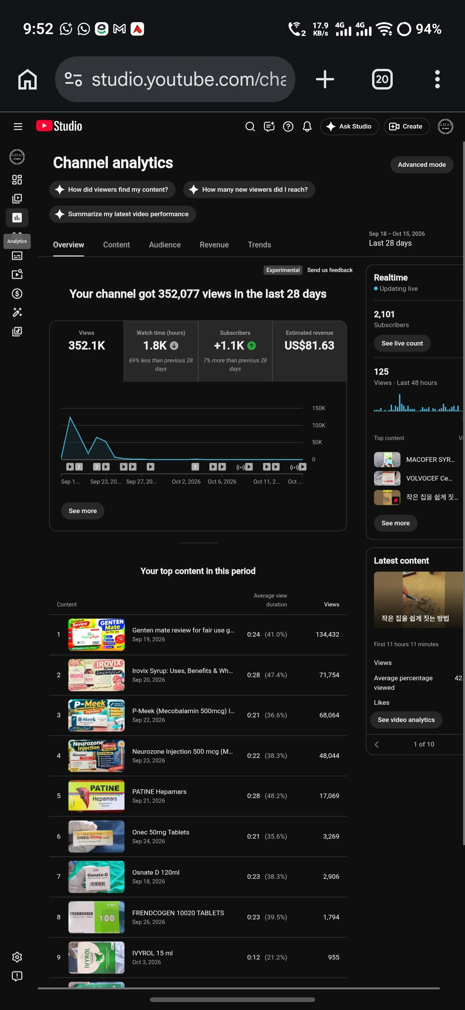Open Copyright icon in sidebar
Viewport: 465px width, 1010px height.
17,274
